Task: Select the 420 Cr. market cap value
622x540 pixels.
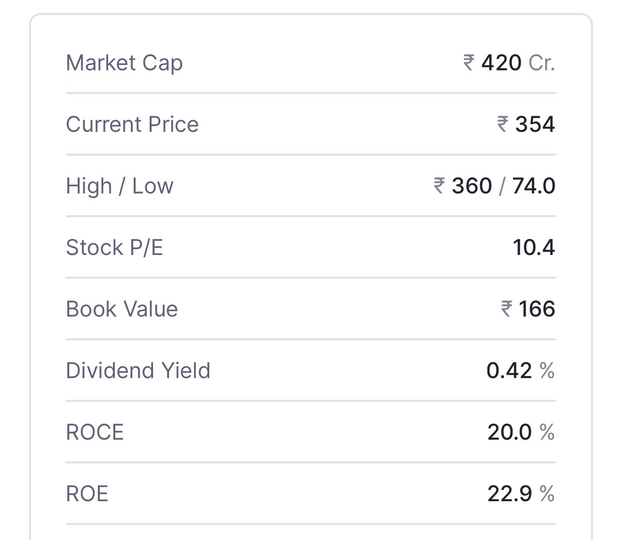Action: tap(518, 63)
